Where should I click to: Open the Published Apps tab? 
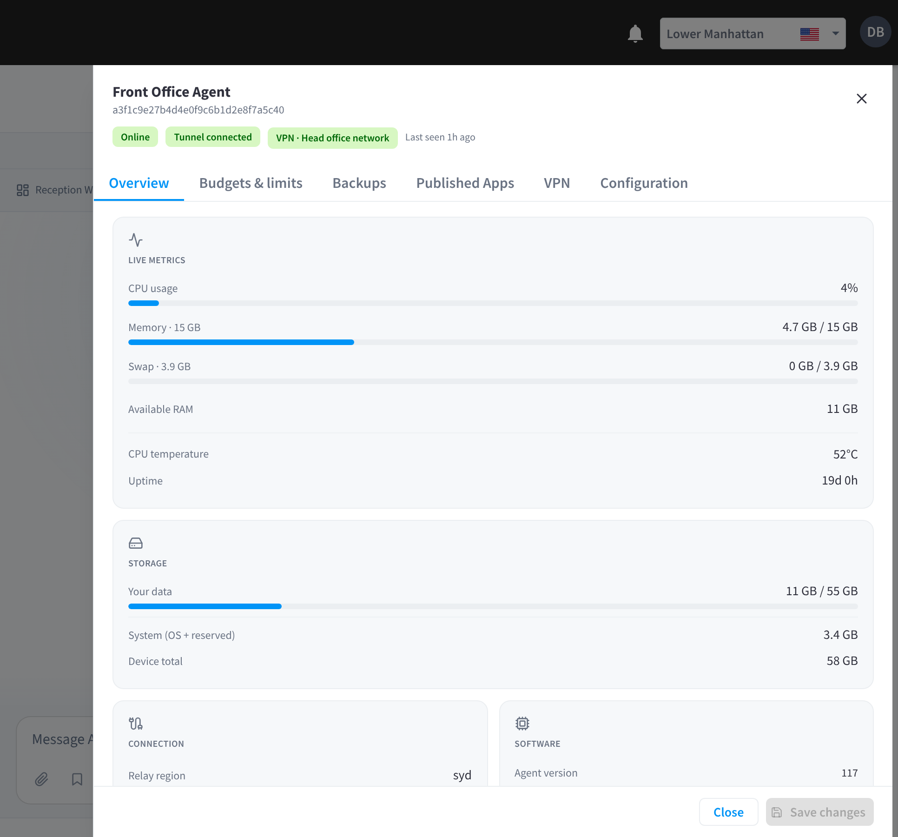click(x=465, y=183)
